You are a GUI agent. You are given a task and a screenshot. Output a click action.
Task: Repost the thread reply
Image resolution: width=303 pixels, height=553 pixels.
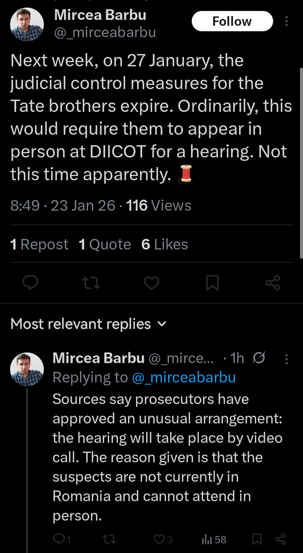tap(109, 540)
